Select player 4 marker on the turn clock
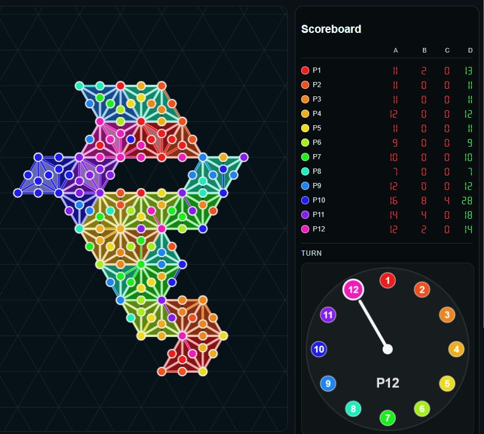Image resolution: width=484 pixels, height=434 pixels. [456, 349]
